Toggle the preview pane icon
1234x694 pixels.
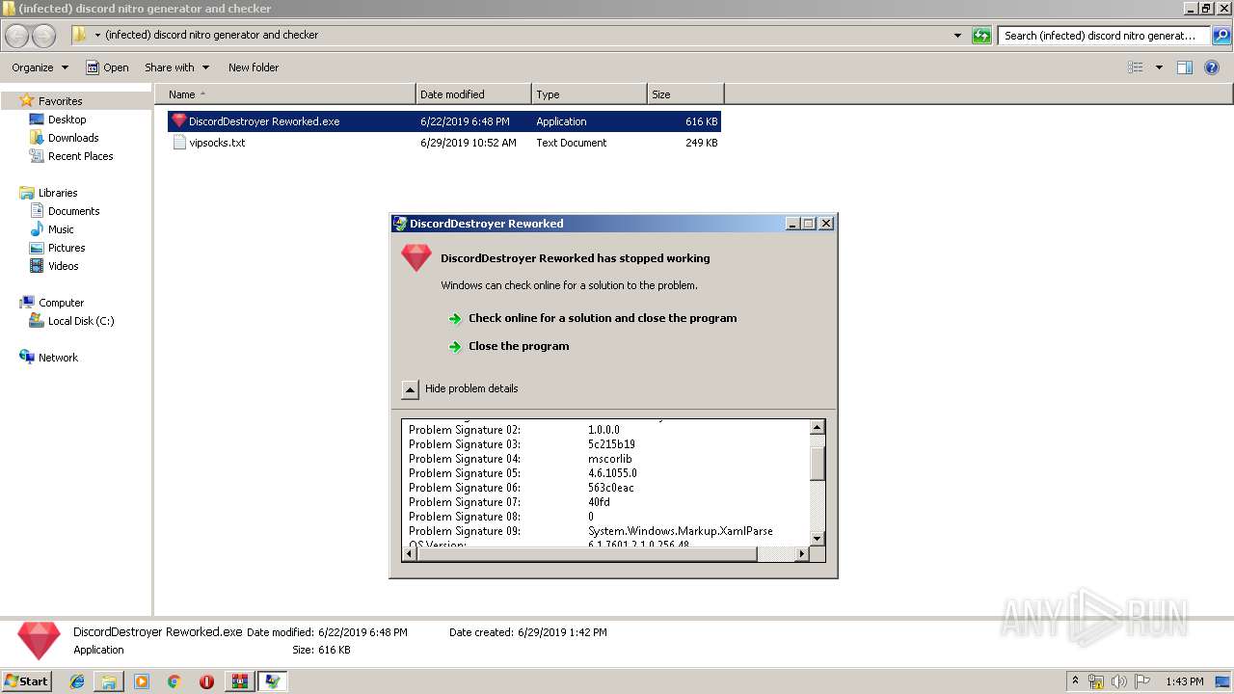coord(1185,67)
